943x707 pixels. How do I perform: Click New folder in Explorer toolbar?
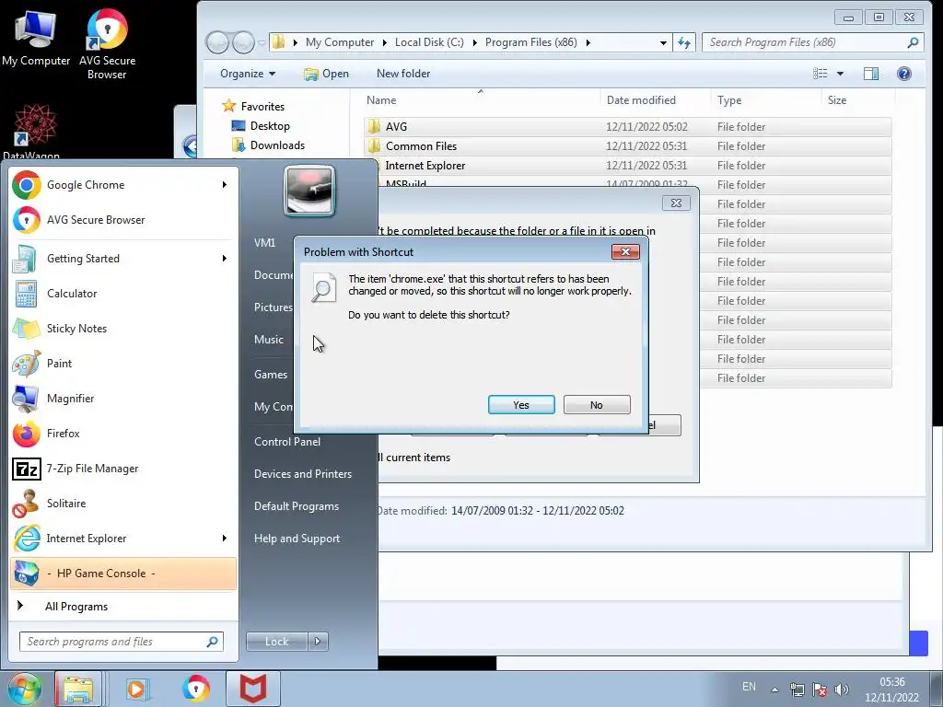[x=403, y=74]
